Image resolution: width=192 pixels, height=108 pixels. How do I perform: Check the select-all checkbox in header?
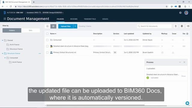tap(47, 34)
